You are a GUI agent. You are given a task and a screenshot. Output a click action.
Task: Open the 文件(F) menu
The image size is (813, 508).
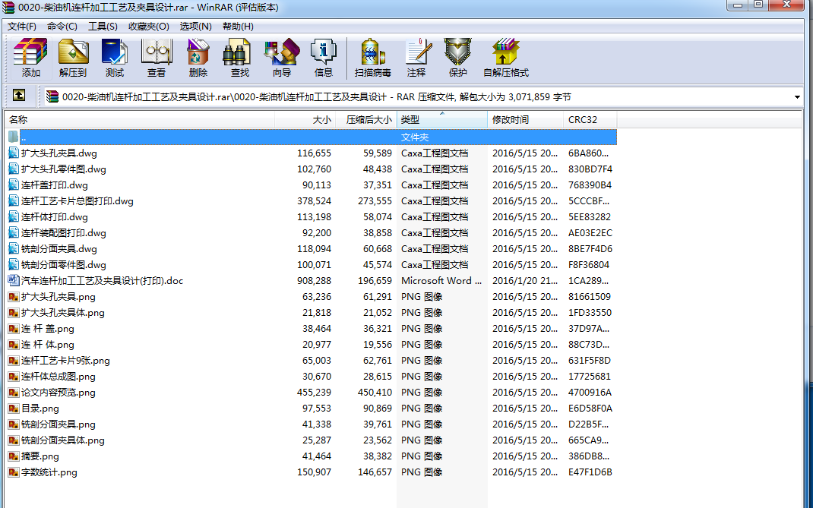[21, 27]
